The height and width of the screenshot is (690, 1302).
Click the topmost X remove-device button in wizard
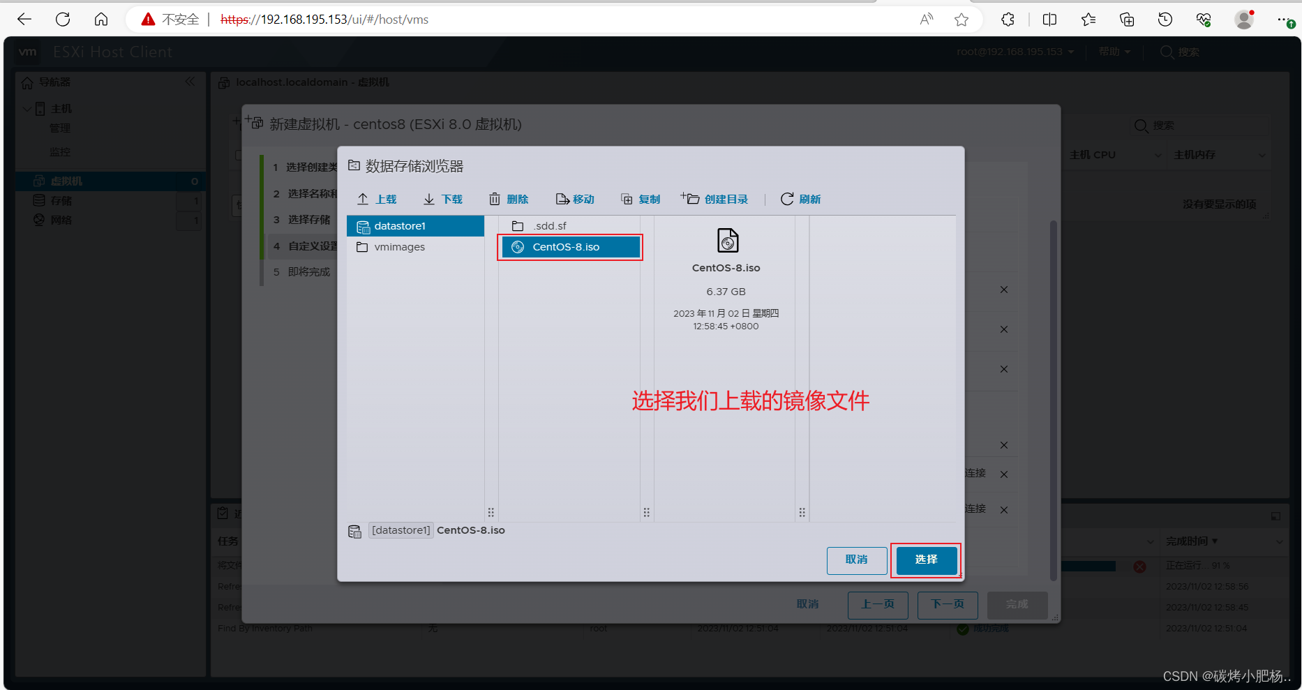click(x=1004, y=290)
